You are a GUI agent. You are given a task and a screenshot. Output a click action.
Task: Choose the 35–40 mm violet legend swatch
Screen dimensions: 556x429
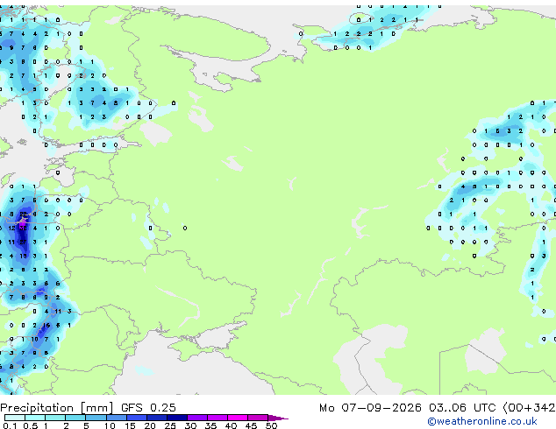[x=217, y=418]
